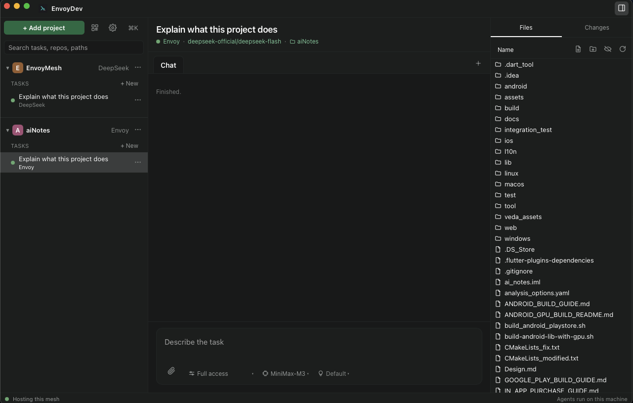
Task: Focus the Search tasks, repos, paths field
Action: (x=74, y=47)
